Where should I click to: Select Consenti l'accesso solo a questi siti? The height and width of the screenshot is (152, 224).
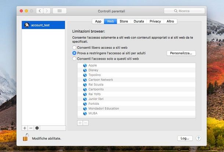pos(74,59)
